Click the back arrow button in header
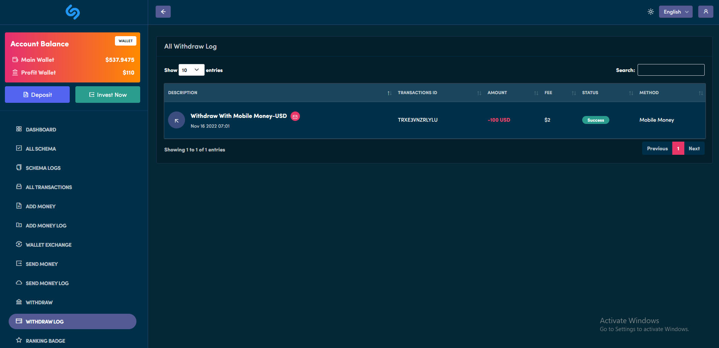719x348 pixels. click(163, 12)
